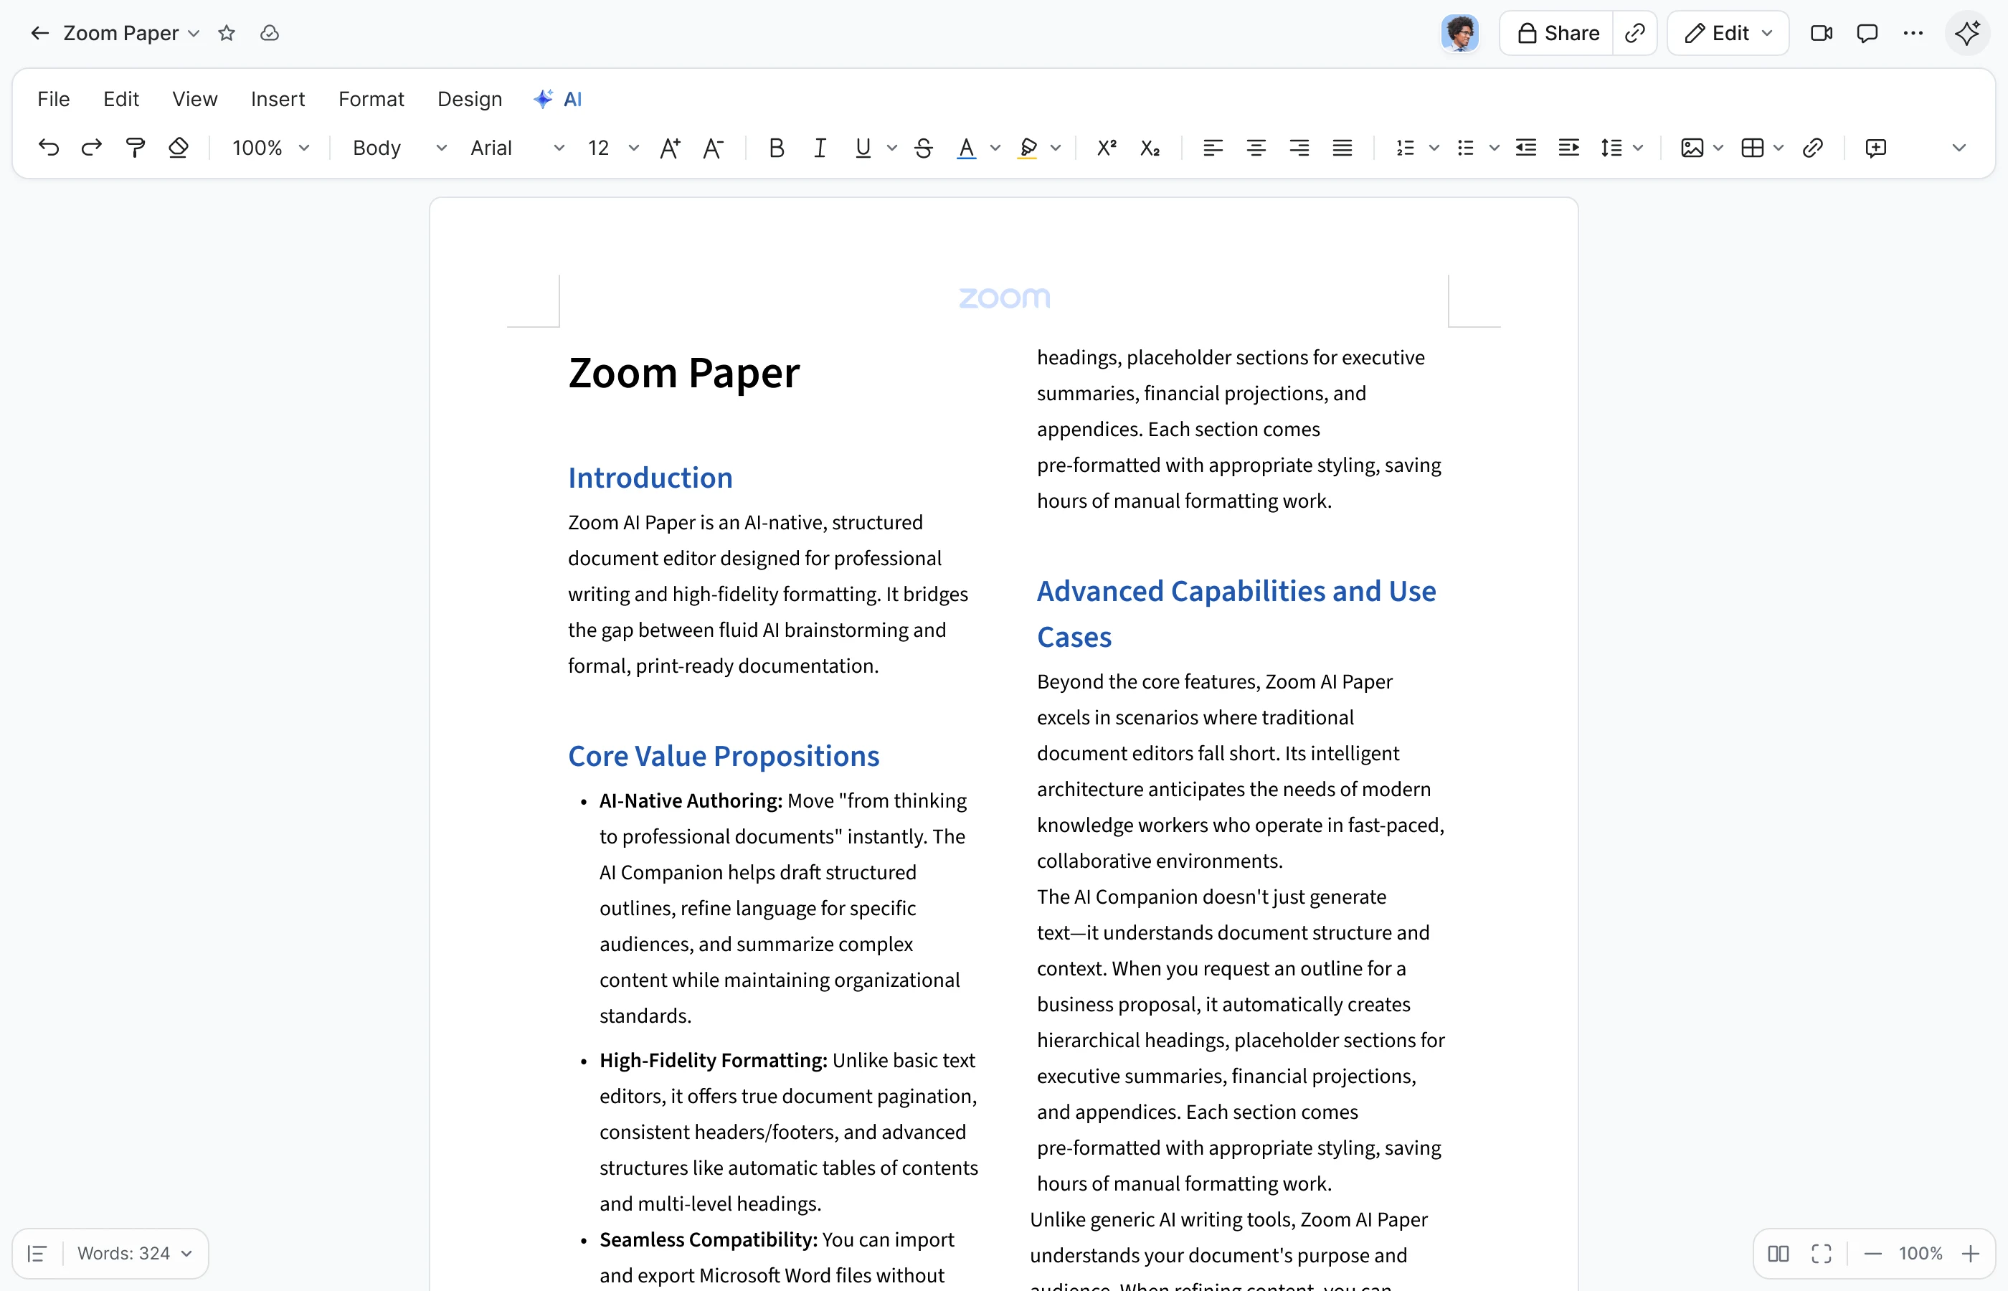
Task: Toggle bold formatting
Action: click(x=776, y=148)
